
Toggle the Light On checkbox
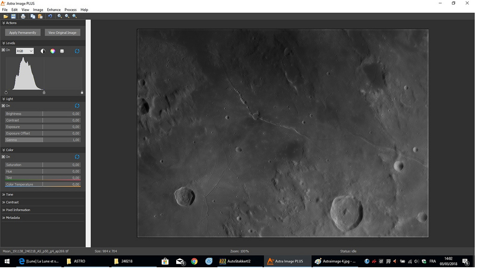coord(3,106)
